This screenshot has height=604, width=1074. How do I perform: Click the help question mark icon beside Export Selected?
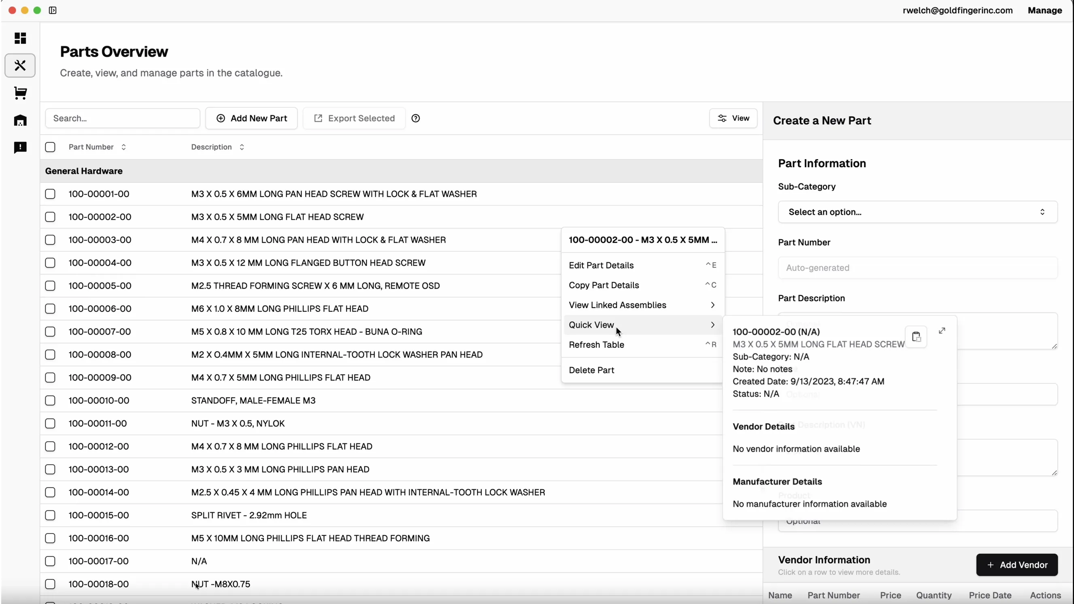(x=416, y=118)
